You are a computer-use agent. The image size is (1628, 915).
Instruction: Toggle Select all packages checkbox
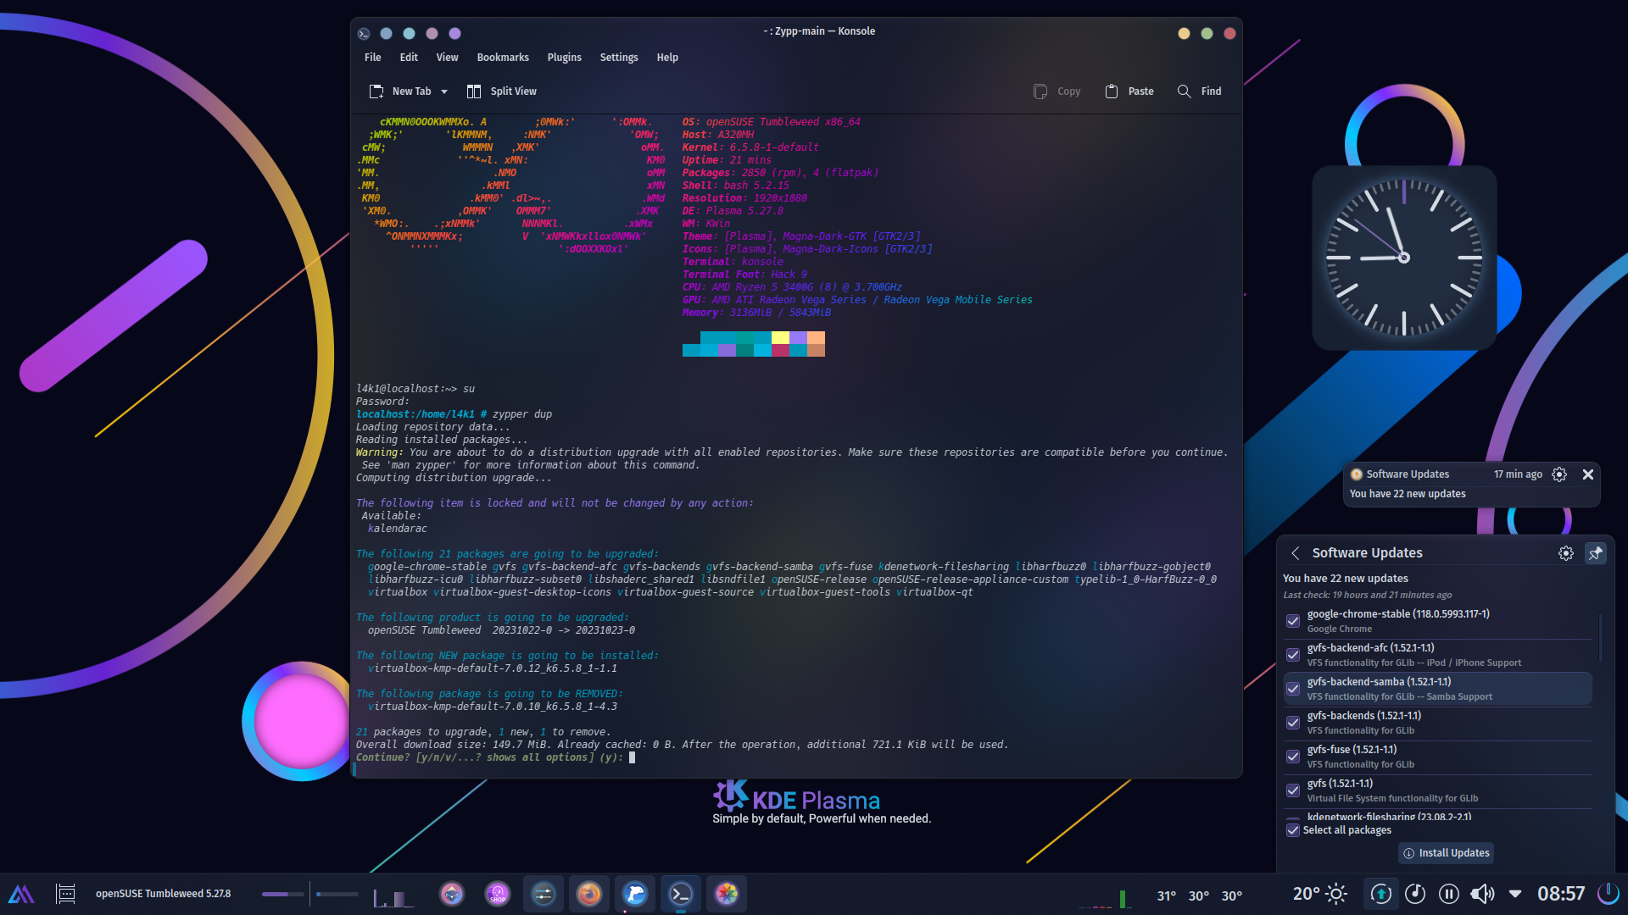click(x=1293, y=830)
